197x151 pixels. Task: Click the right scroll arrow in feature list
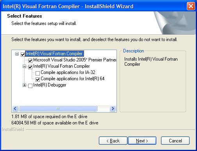pyautogui.click(x=113, y=108)
